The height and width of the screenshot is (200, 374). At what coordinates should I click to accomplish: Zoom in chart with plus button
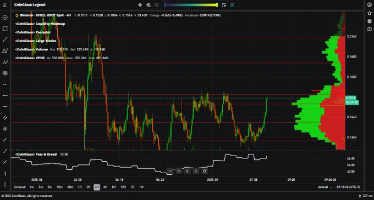(x=179, y=171)
